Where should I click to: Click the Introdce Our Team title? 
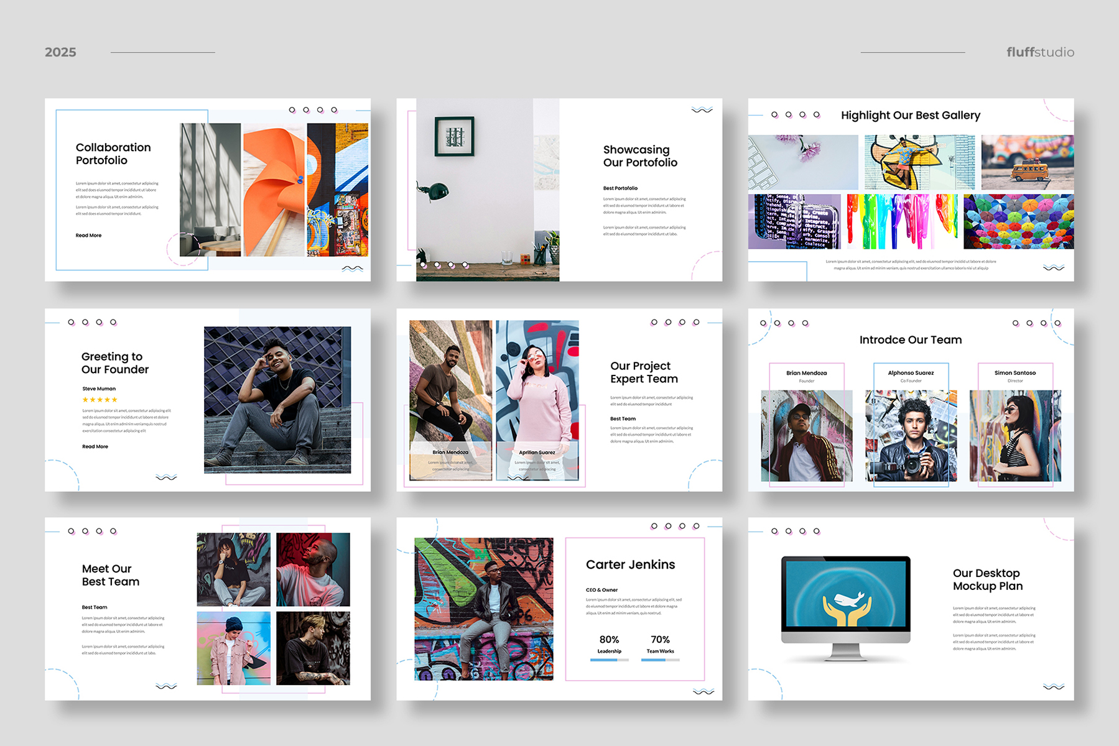pyautogui.click(x=910, y=340)
